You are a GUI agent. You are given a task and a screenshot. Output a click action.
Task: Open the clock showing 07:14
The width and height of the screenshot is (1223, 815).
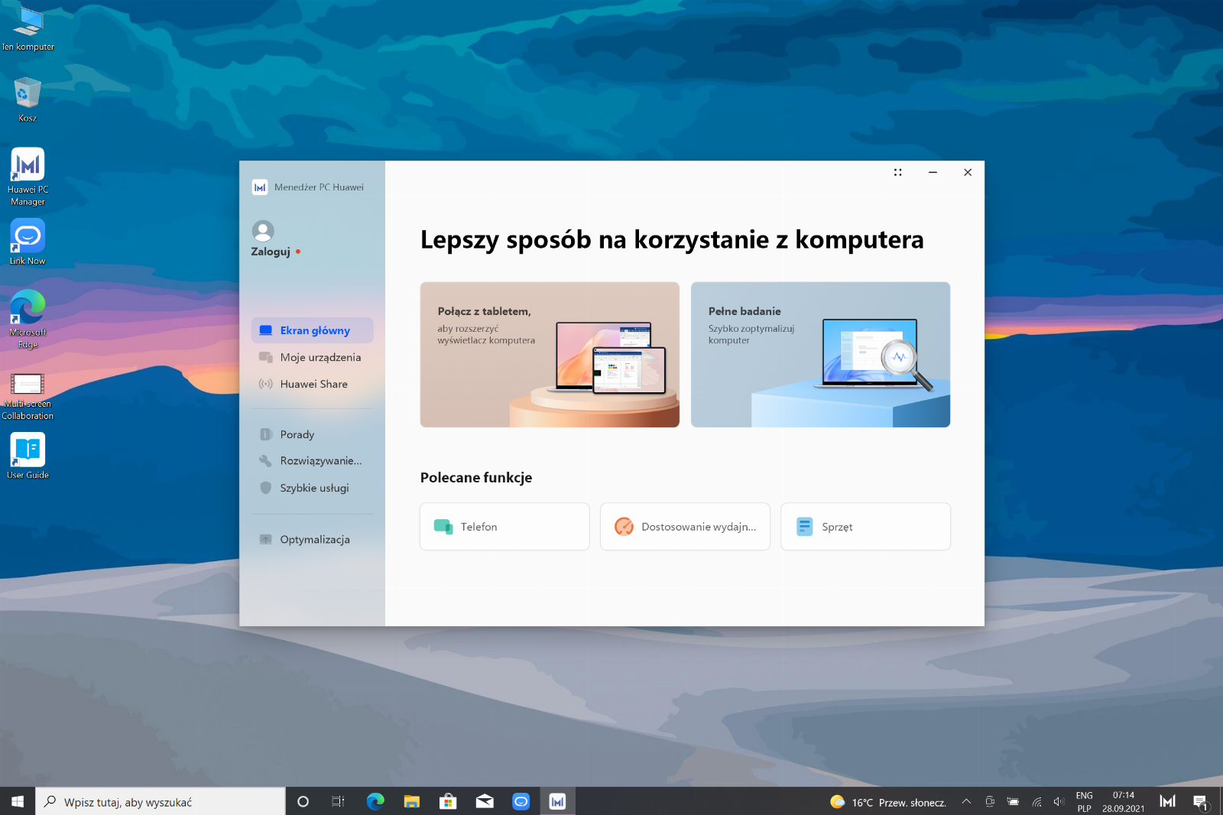1123,801
